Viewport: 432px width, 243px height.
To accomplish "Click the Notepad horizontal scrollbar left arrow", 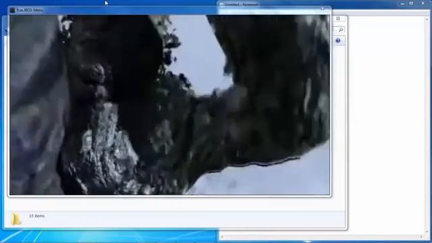I will coord(222,237).
